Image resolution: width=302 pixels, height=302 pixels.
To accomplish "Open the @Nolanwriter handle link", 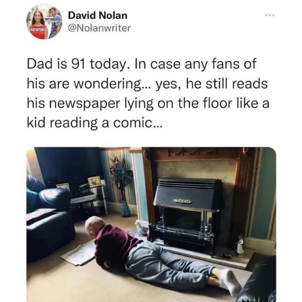I will click(x=99, y=28).
